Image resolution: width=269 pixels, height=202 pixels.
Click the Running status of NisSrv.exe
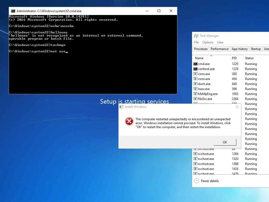pos(251,99)
